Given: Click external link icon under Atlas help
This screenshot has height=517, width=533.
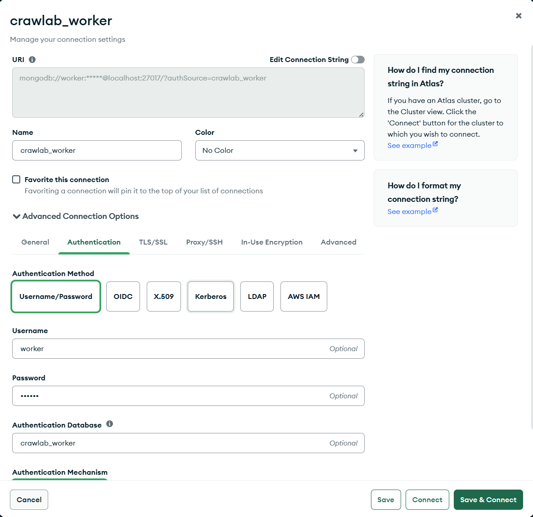Looking at the screenshot, I should tap(435, 144).
